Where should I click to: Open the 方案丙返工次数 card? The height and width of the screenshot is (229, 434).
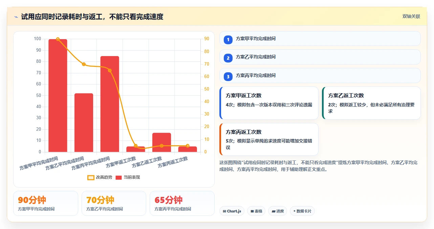click(269, 139)
